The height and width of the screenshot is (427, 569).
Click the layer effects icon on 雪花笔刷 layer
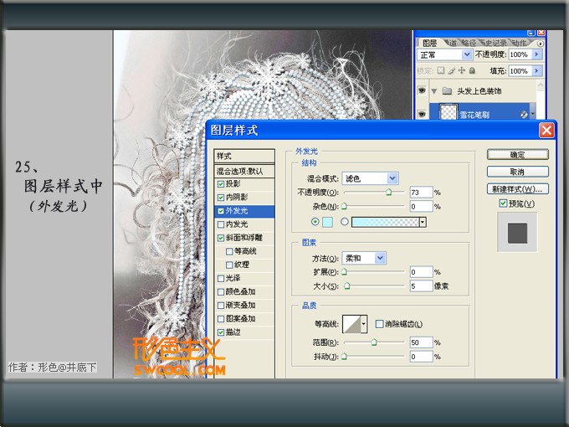tap(524, 115)
